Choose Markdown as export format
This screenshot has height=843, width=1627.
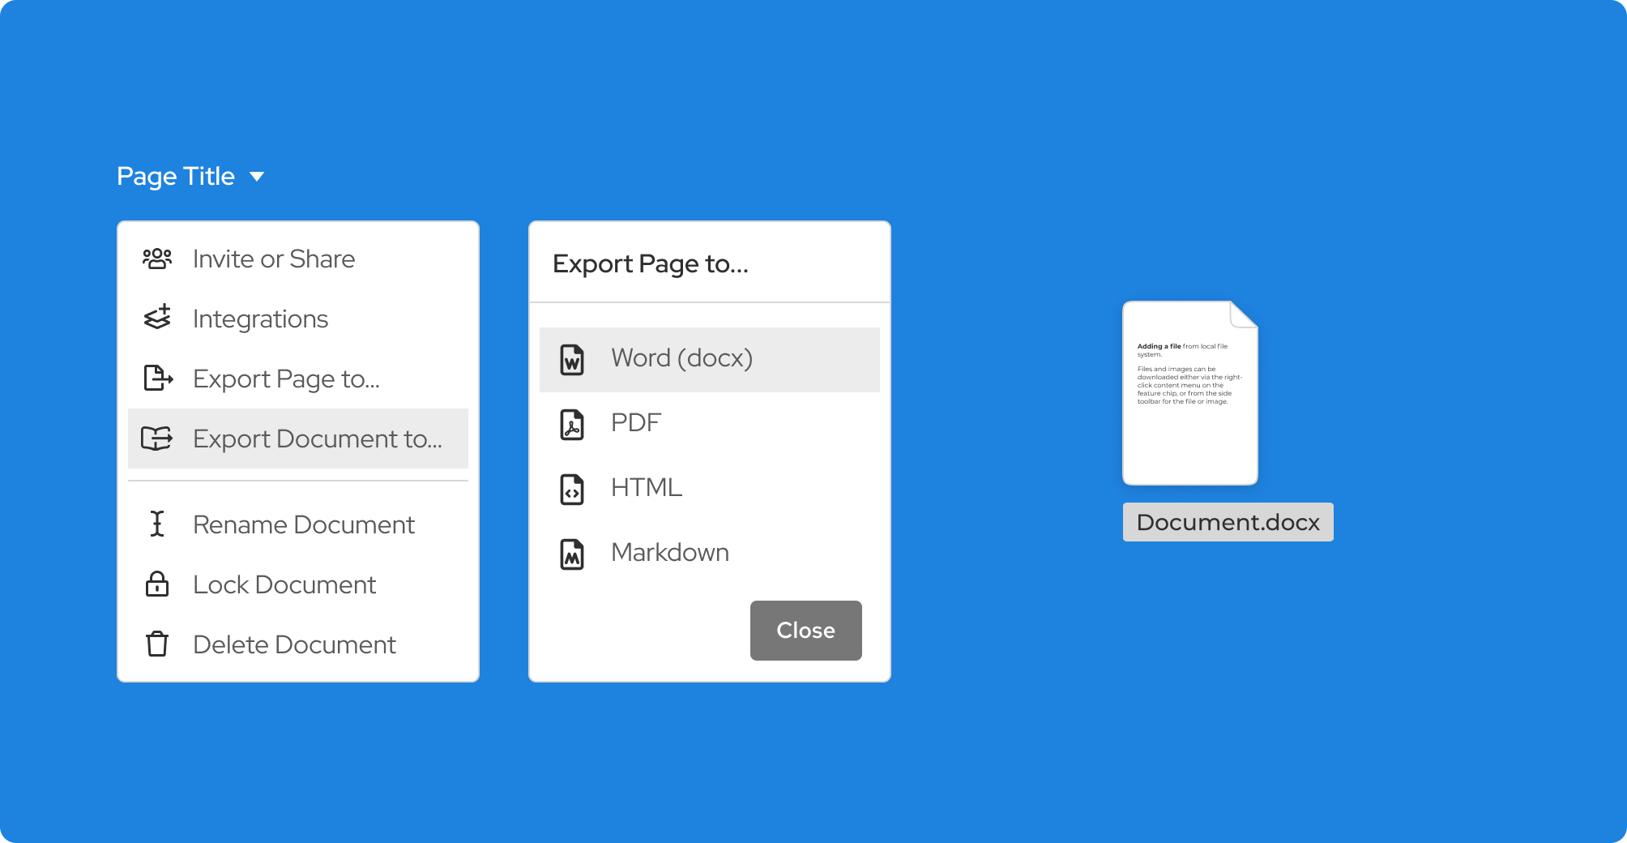point(669,553)
